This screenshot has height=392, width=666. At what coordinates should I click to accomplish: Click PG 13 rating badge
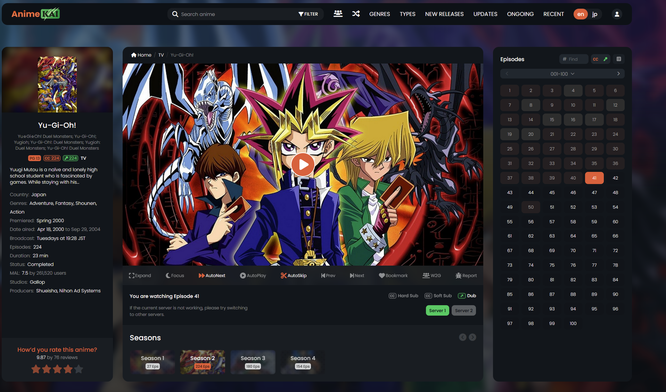click(x=34, y=158)
